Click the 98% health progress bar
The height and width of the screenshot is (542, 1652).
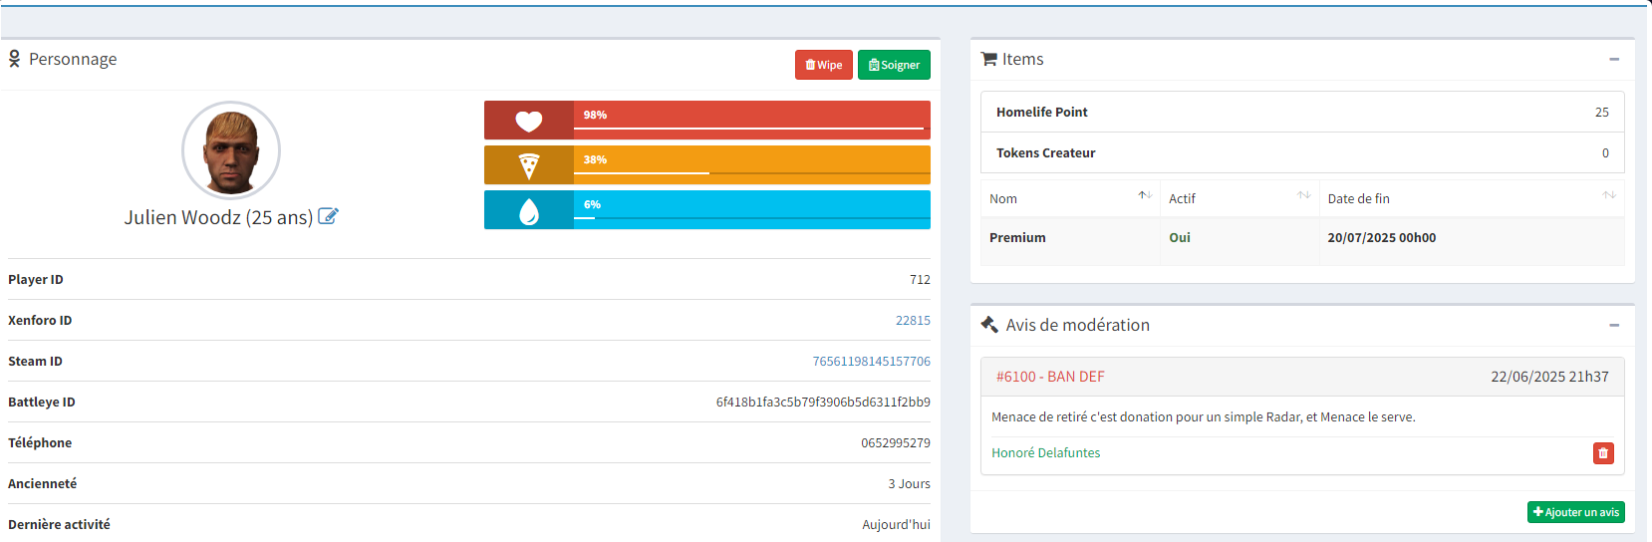coord(751,121)
